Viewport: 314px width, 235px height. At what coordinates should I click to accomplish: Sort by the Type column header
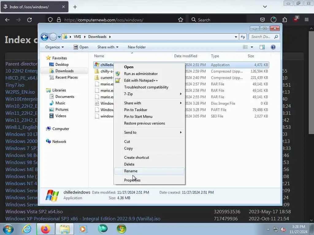click(x=227, y=56)
